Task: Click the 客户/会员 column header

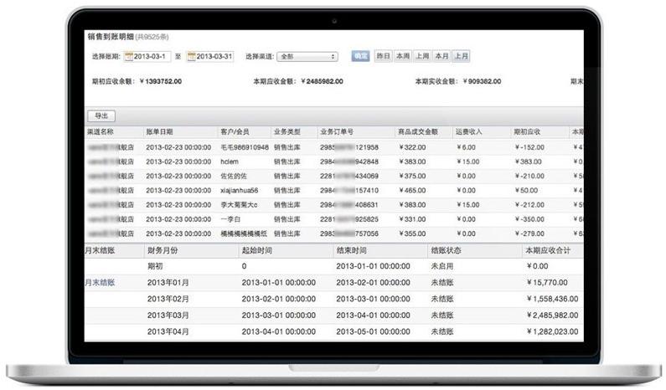Action: click(x=235, y=132)
